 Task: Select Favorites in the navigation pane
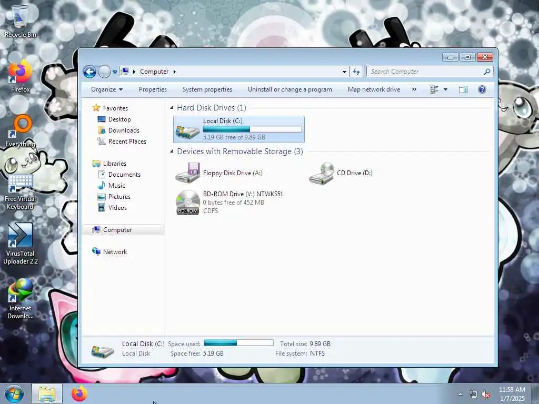point(115,108)
